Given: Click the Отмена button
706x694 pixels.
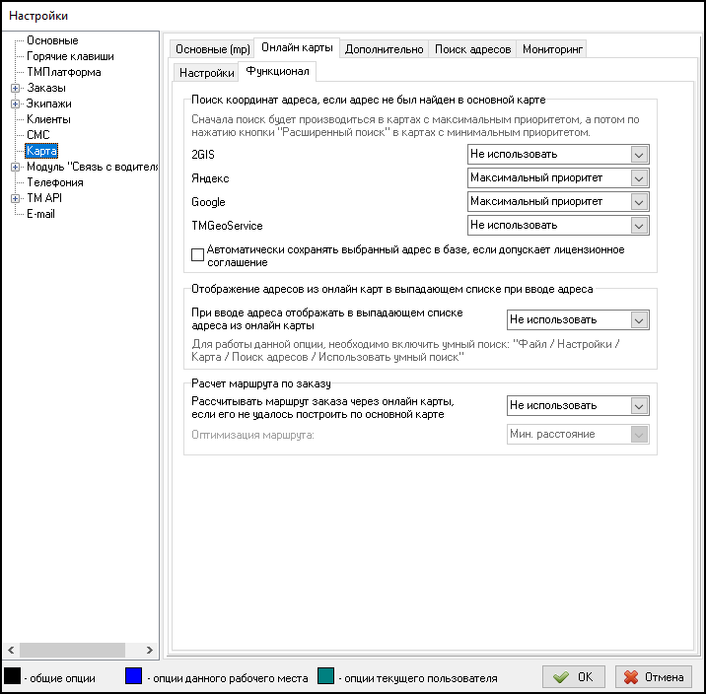Looking at the screenshot, I should click(x=653, y=677).
